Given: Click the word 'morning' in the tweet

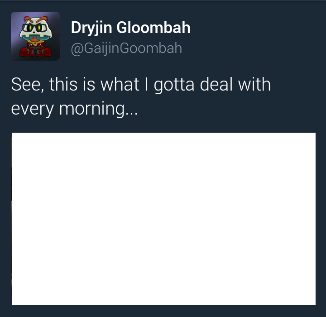Looking at the screenshot, I should point(92,109).
